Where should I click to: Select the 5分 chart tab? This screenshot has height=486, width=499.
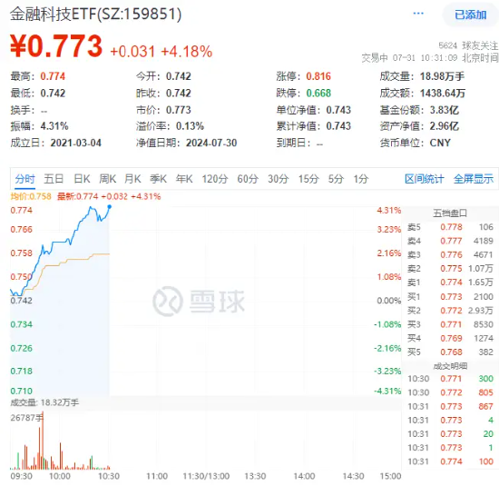(336, 179)
